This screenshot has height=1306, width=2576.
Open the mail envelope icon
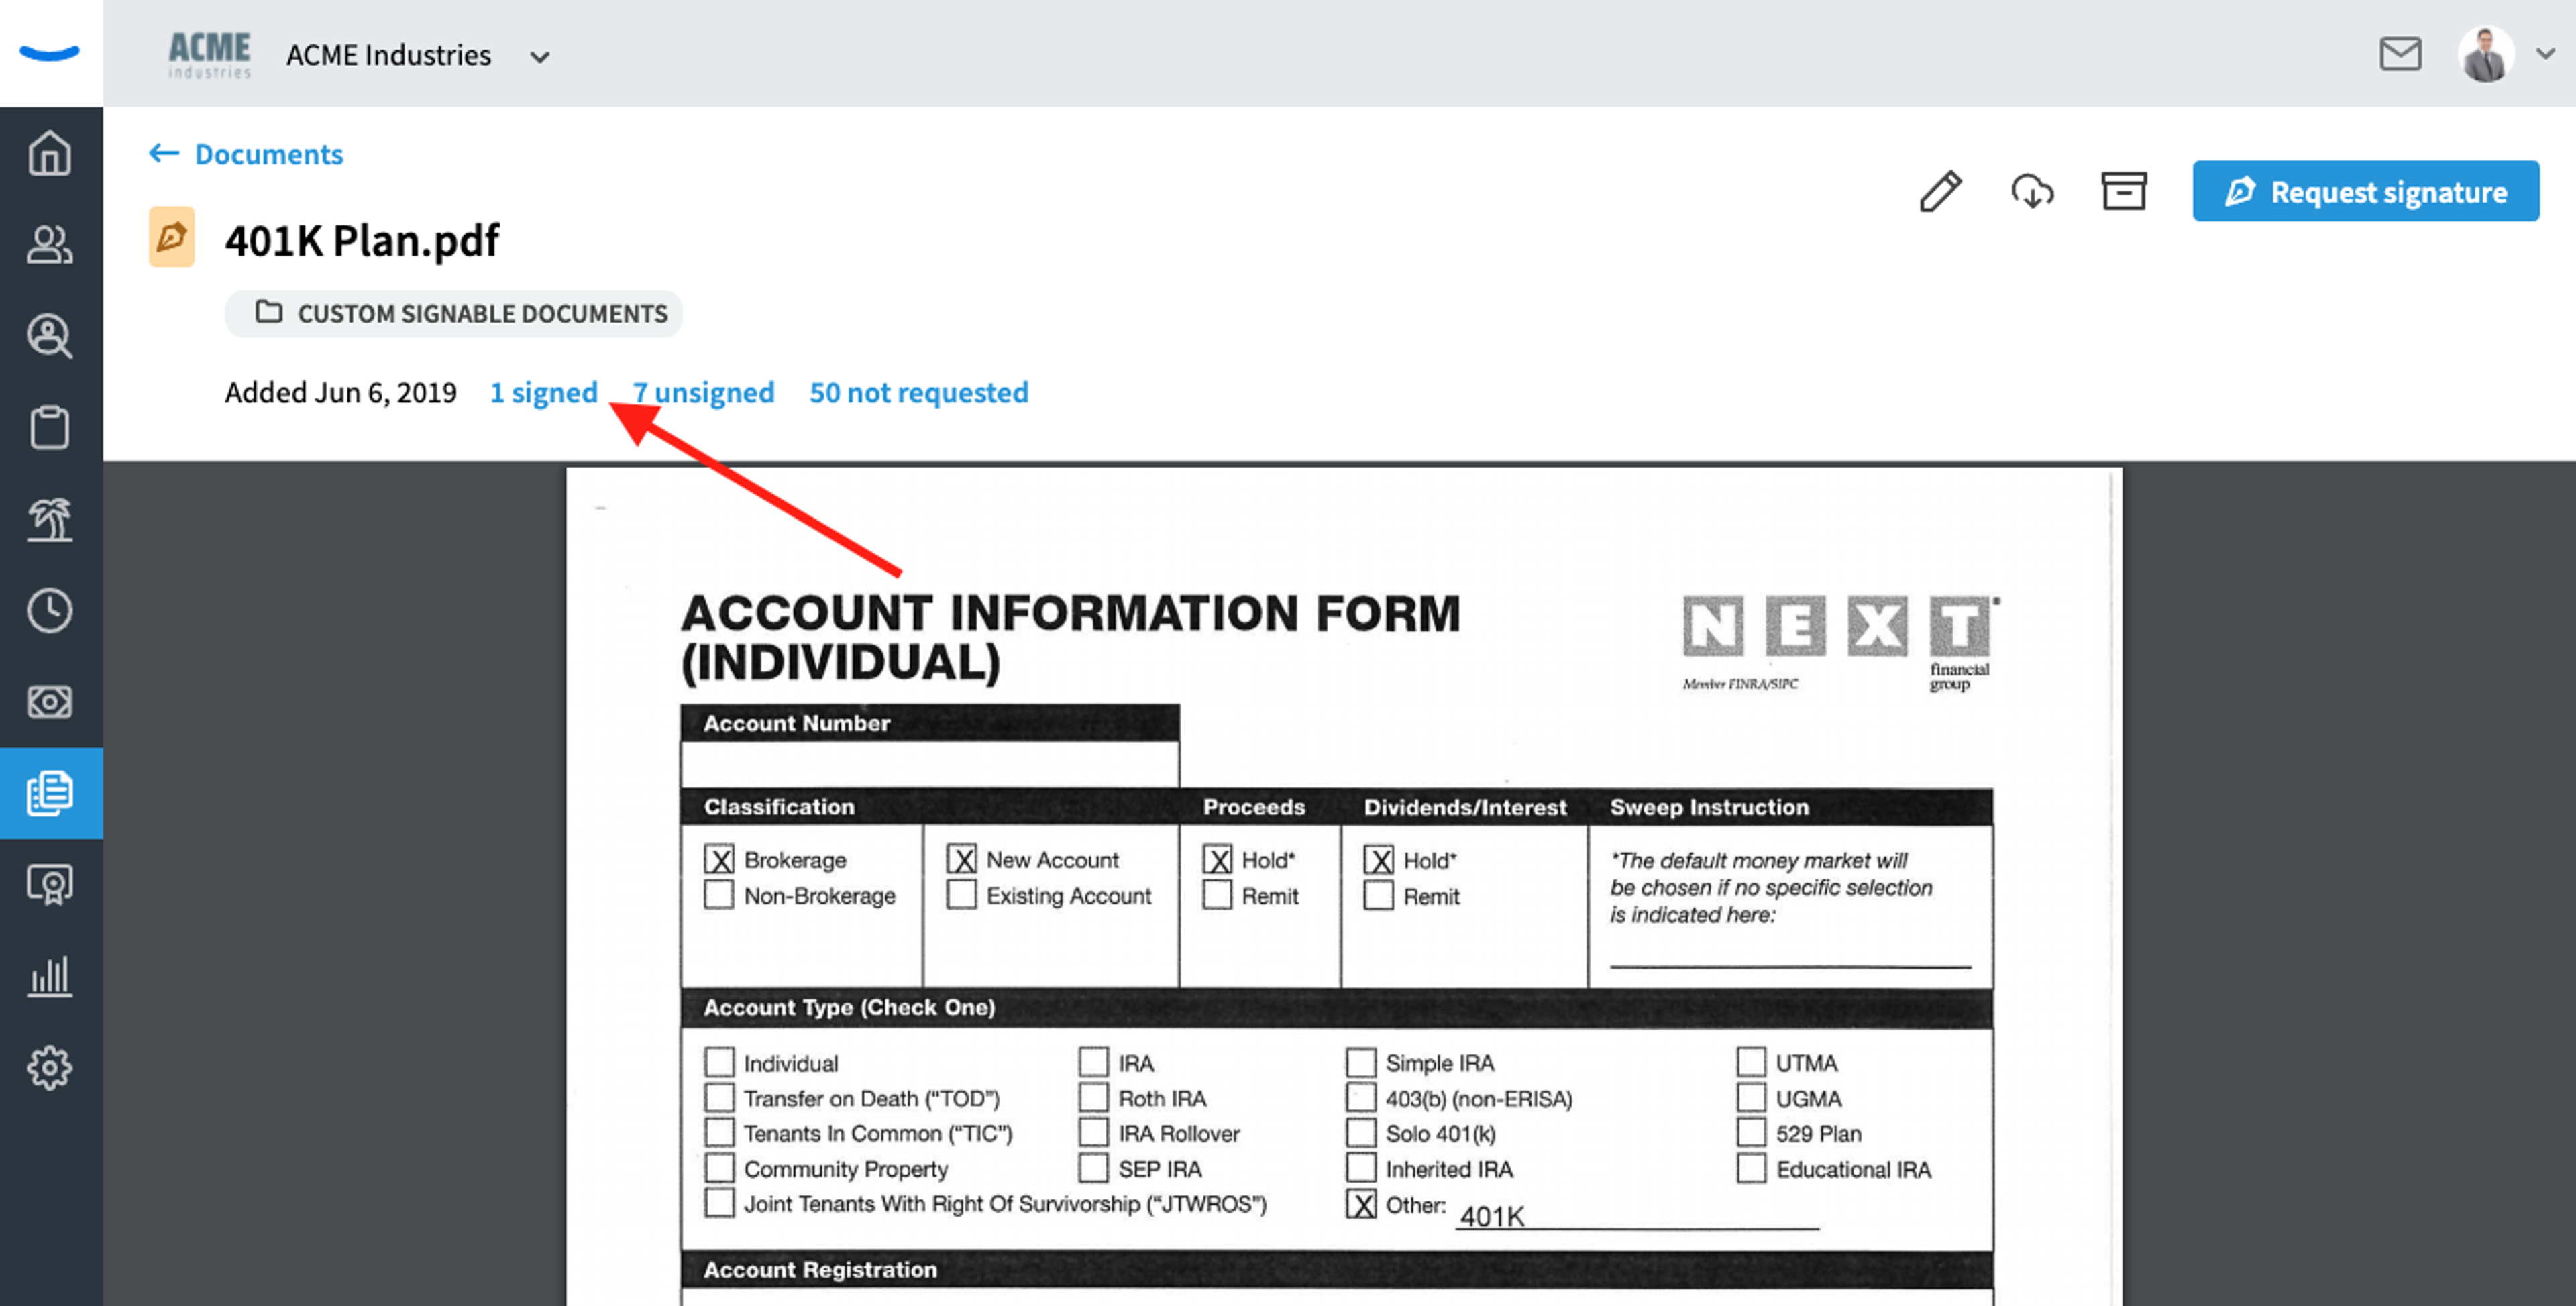tap(2400, 54)
